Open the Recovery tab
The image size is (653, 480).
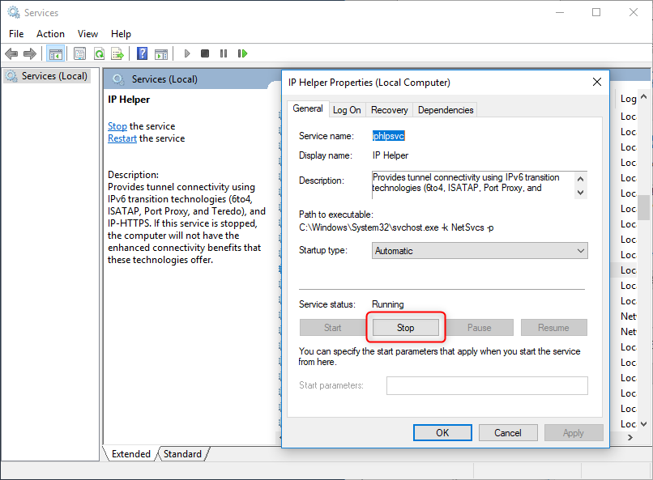click(389, 110)
